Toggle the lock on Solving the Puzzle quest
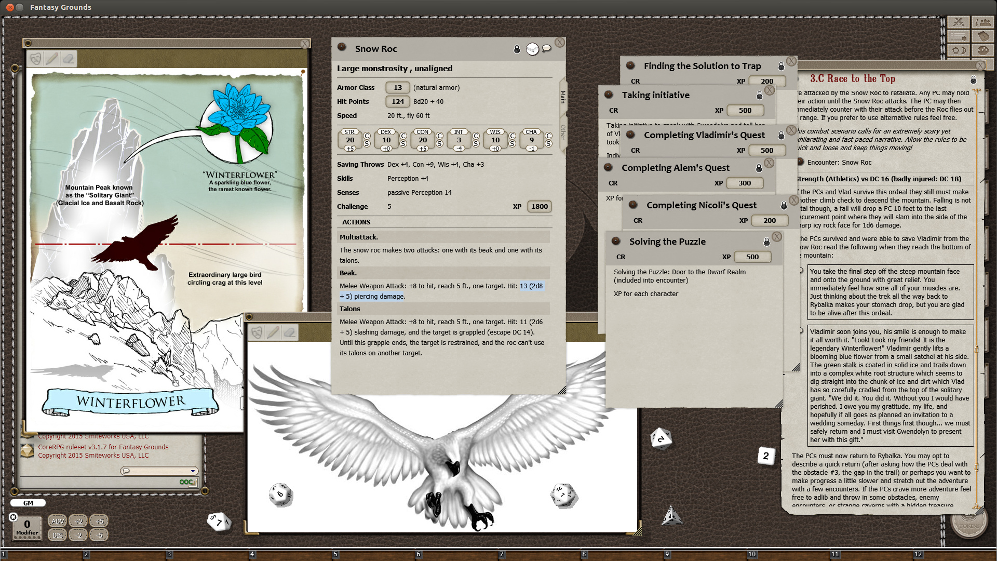Screen dimensions: 997x561 point(766,241)
